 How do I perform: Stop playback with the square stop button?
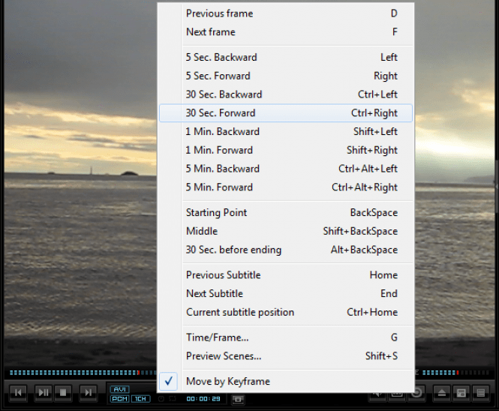[63, 392]
